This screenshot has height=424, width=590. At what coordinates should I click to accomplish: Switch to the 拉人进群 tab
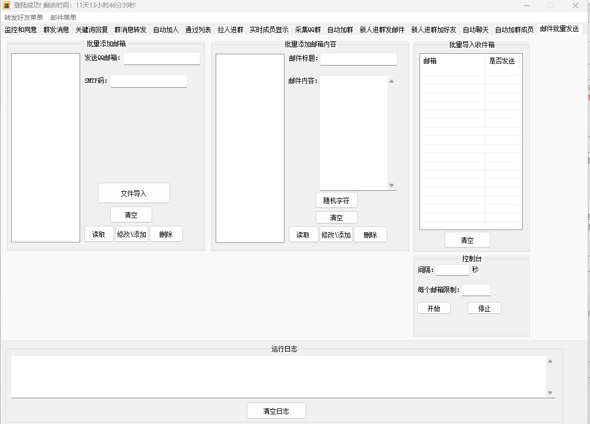point(231,30)
